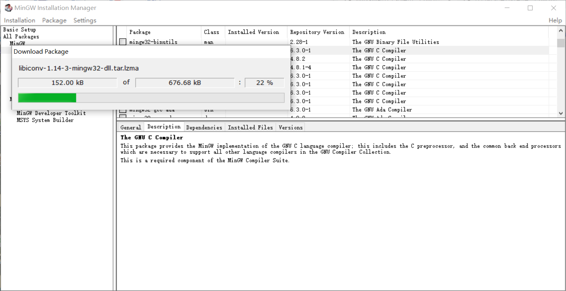
Task: Select the MinGW node under All Packages
Action: (18, 43)
